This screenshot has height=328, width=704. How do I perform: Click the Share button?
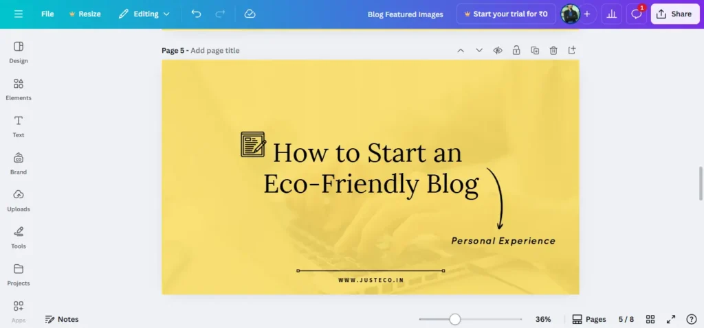[x=674, y=14]
